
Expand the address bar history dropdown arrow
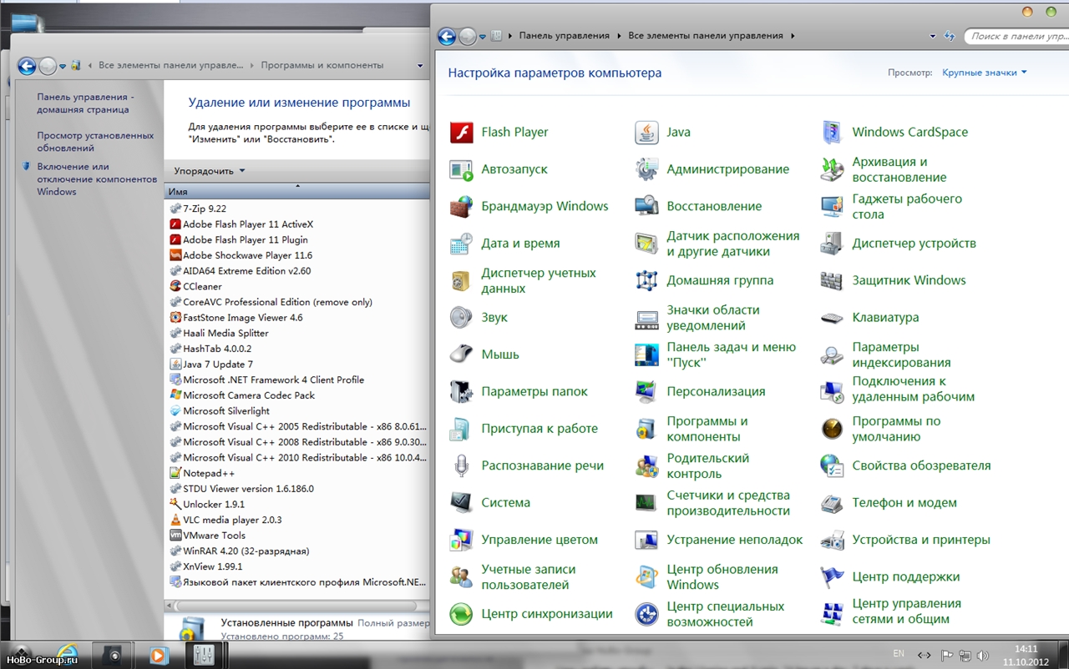coord(933,37)
